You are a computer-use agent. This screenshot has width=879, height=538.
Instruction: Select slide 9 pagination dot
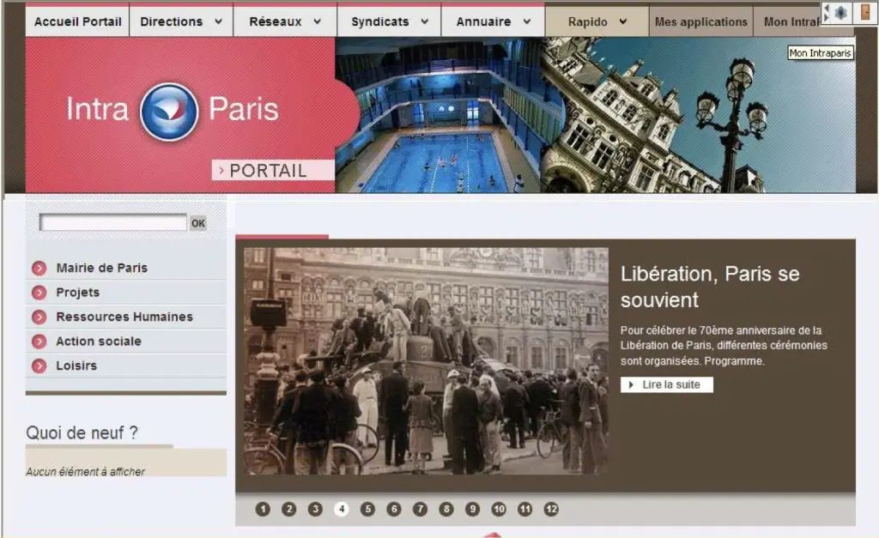coord(473,510)
